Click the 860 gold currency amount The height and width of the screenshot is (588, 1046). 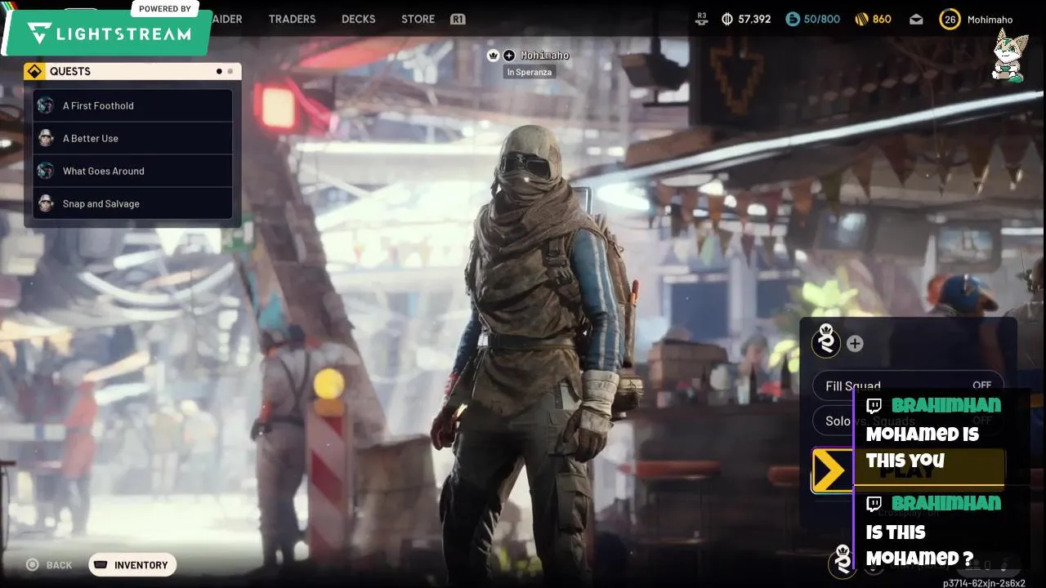(x=882, y=19)
